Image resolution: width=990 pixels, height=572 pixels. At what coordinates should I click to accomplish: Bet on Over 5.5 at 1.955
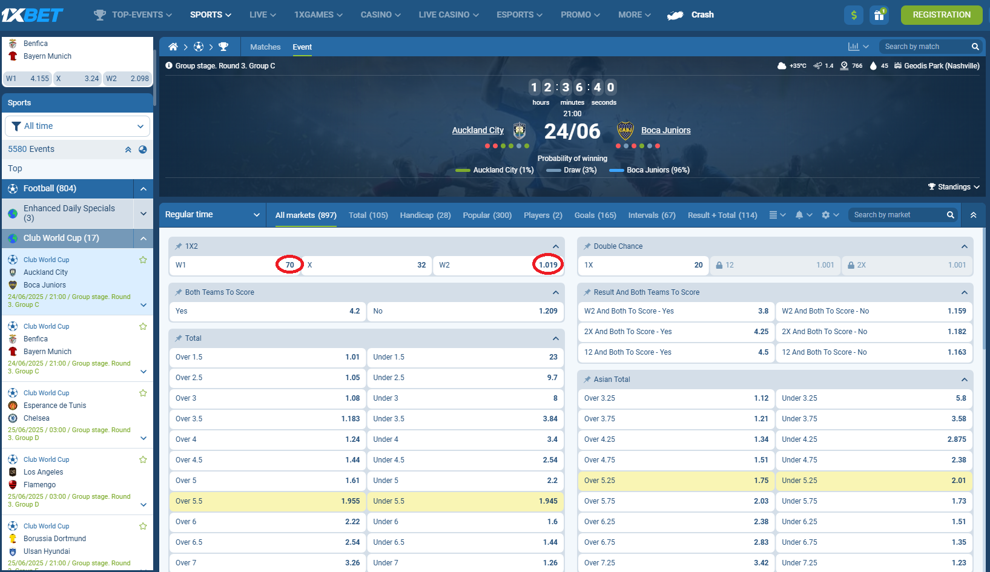pyautogui.click(x=267, y=501)
